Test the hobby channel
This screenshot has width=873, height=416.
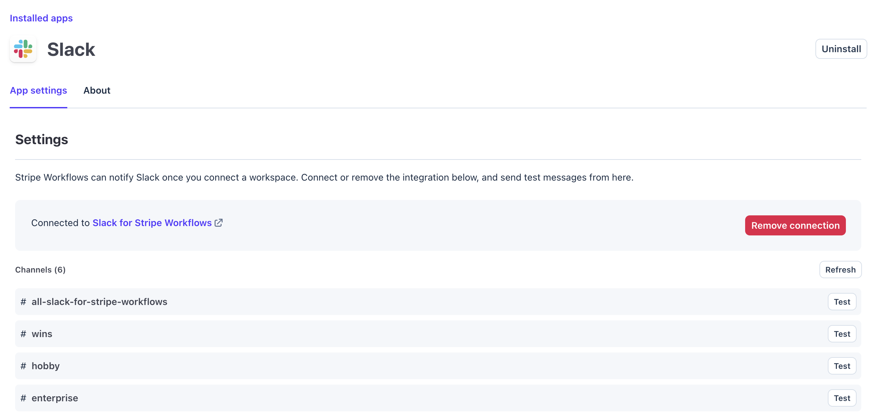point(842,366)
